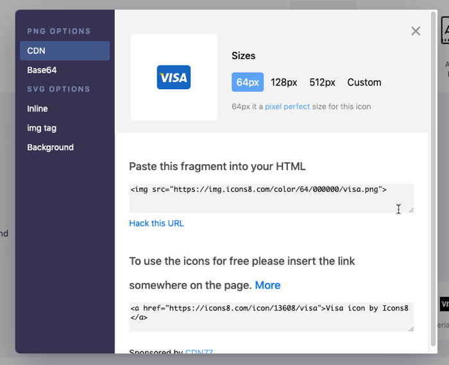Close the icon embed dialog
The height and width of the screenshot is (365, 449).
(x=416, y=31)
